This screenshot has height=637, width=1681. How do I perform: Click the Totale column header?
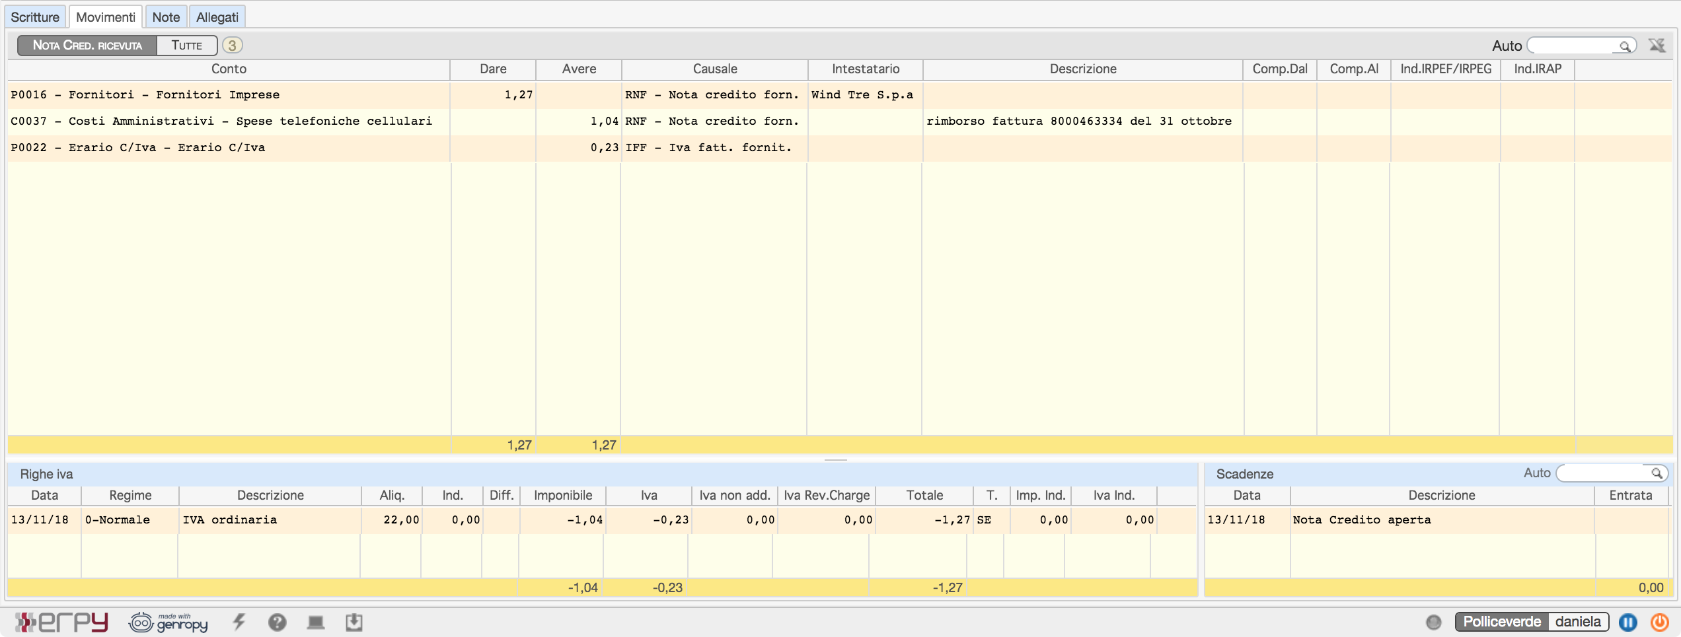click(924, 496)
